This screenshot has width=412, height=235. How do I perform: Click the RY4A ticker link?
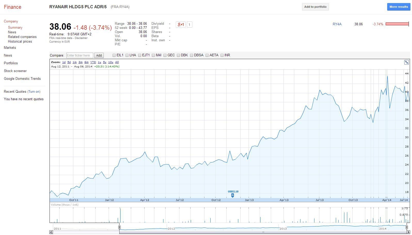(x=337, y=24)
